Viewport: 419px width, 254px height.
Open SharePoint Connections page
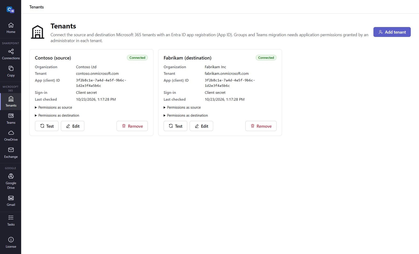click(x=11, y=54)
